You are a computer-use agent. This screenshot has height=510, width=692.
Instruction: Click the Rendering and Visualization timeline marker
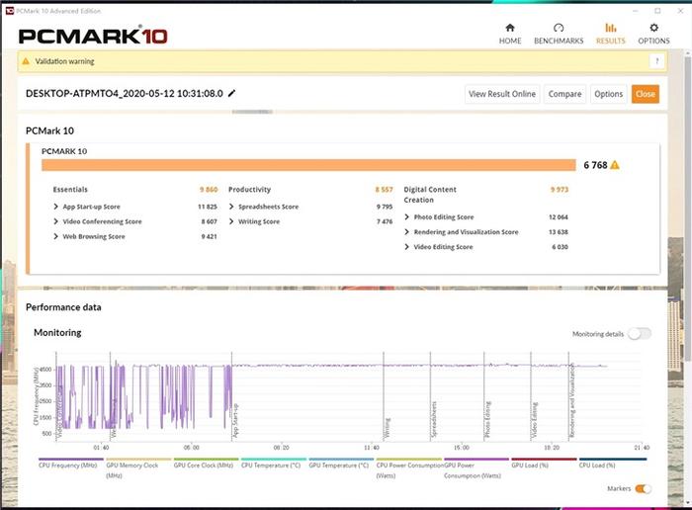[x=572, y=400]
